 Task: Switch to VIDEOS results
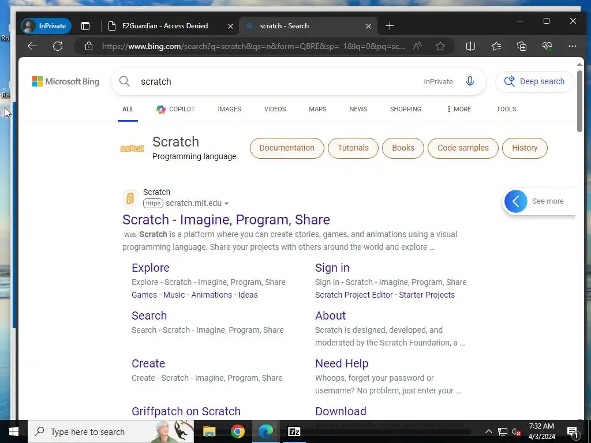click(x=275, y=109)
